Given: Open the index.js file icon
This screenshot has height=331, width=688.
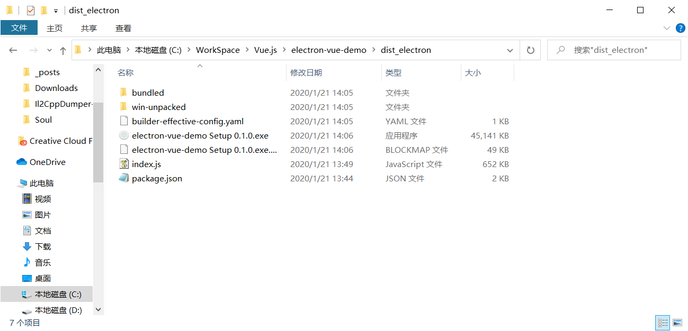Looking at the screenshot, I should pos(123,164).
